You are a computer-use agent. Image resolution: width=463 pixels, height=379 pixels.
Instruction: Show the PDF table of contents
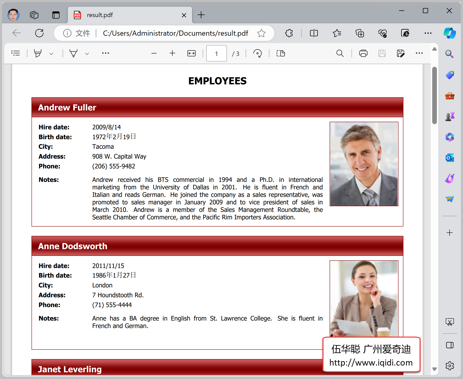pyautogui.click(x=16, y=53)
